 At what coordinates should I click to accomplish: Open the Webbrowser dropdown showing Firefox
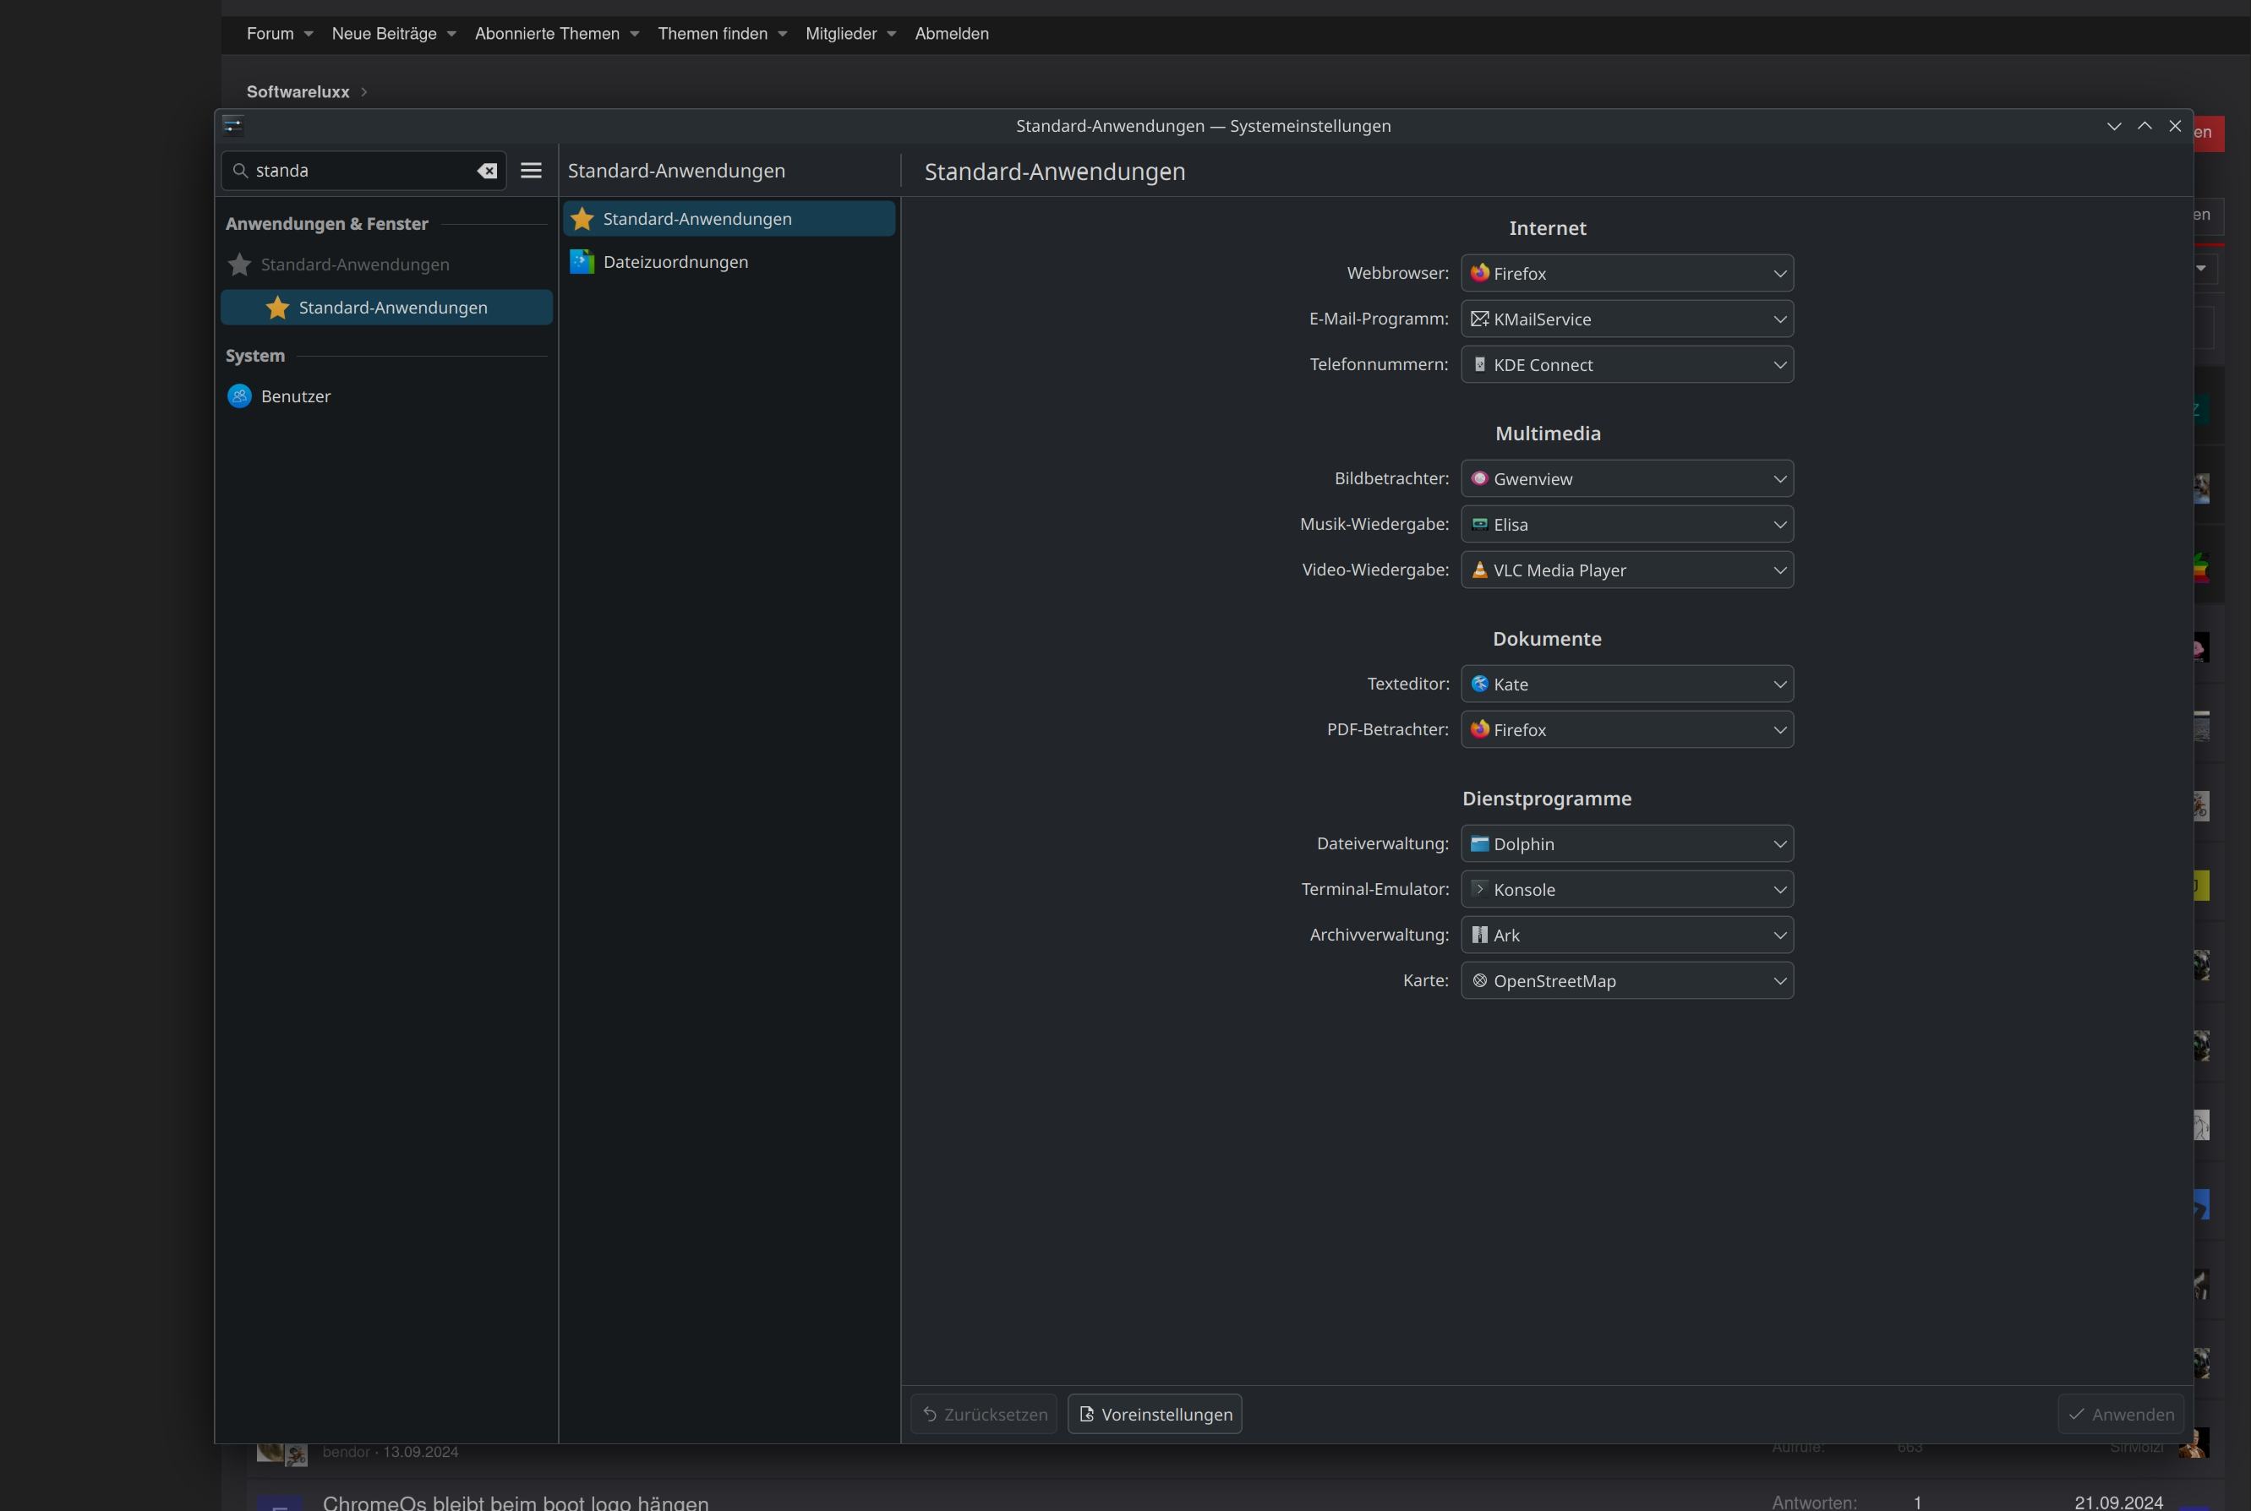(x=1626, y=274)
